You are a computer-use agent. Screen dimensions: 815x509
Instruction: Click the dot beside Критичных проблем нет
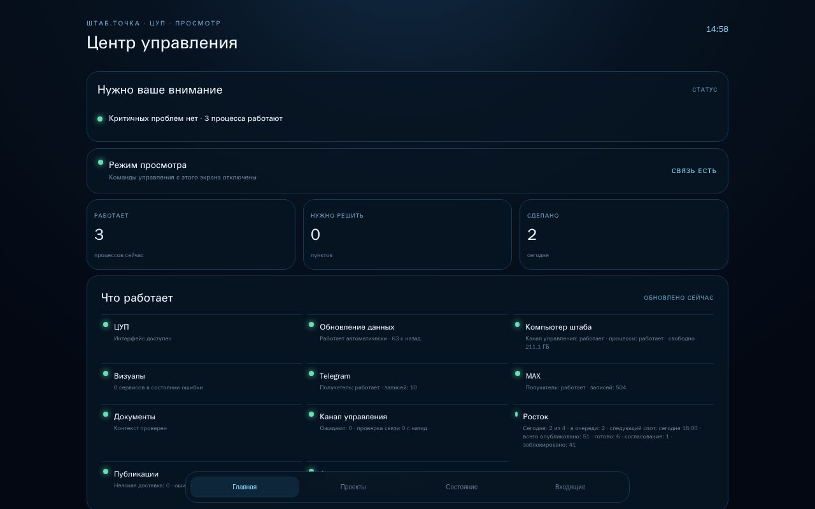pos(100,119)
